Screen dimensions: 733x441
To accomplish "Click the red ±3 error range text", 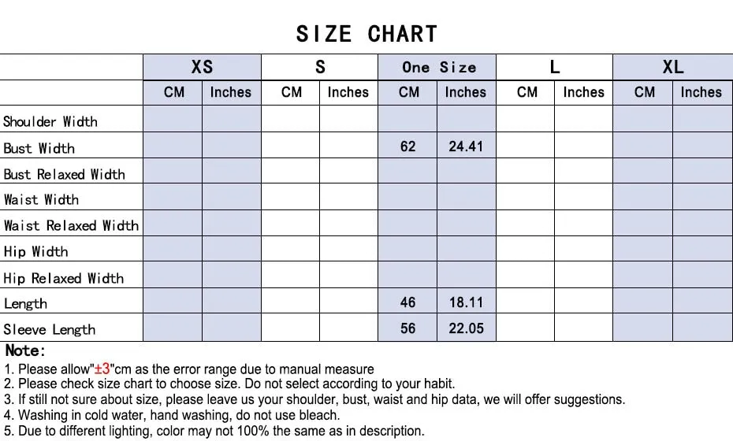I will [102, 369].
